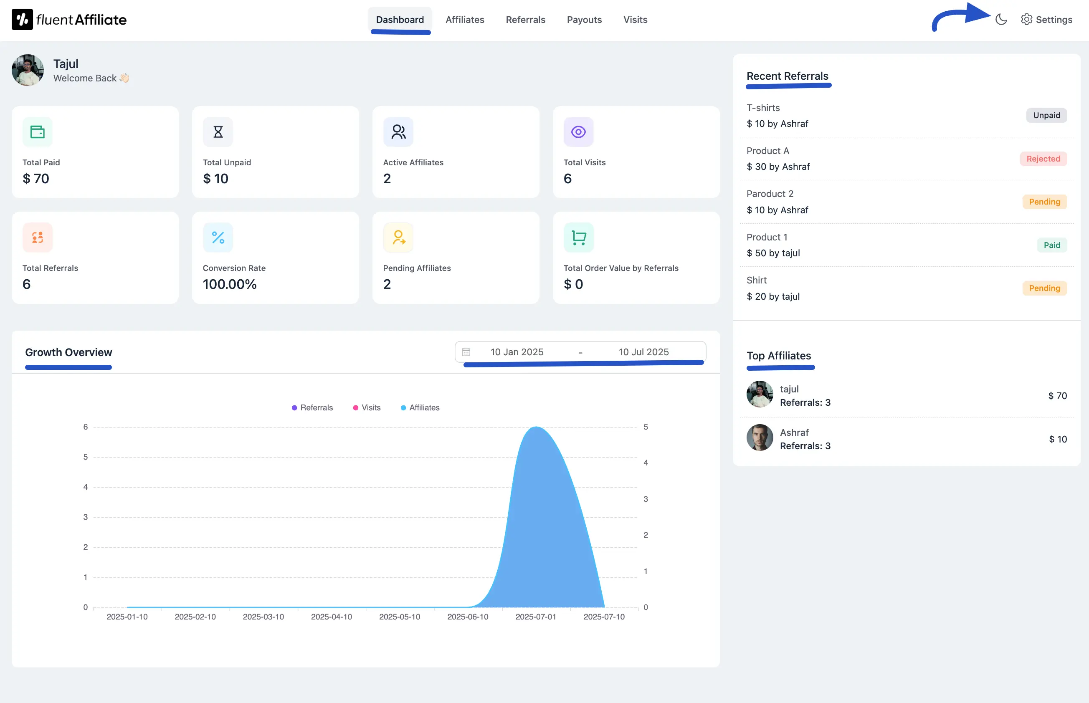Click the Total Unpaid hourglass icon
This screenshot has height=703, width=1089.
pos(218,131)
